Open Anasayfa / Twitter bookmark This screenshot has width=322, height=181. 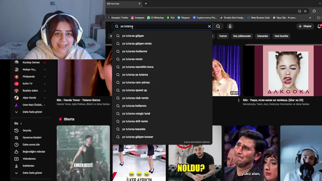[118, 18]
